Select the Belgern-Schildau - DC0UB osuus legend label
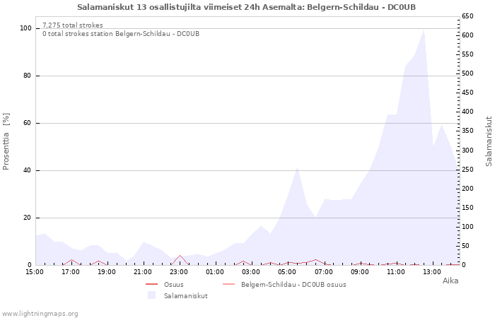Viewport: 495px width, 318px height. 293,284
